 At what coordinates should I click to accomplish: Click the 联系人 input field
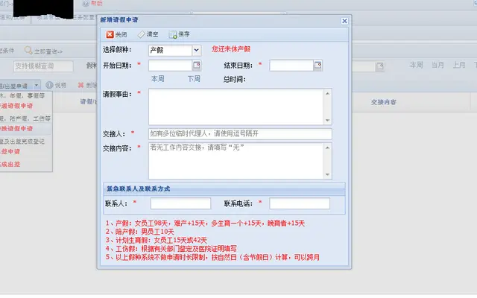(180, 203)
